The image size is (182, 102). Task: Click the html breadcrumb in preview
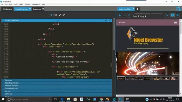(x=135, y=16)
